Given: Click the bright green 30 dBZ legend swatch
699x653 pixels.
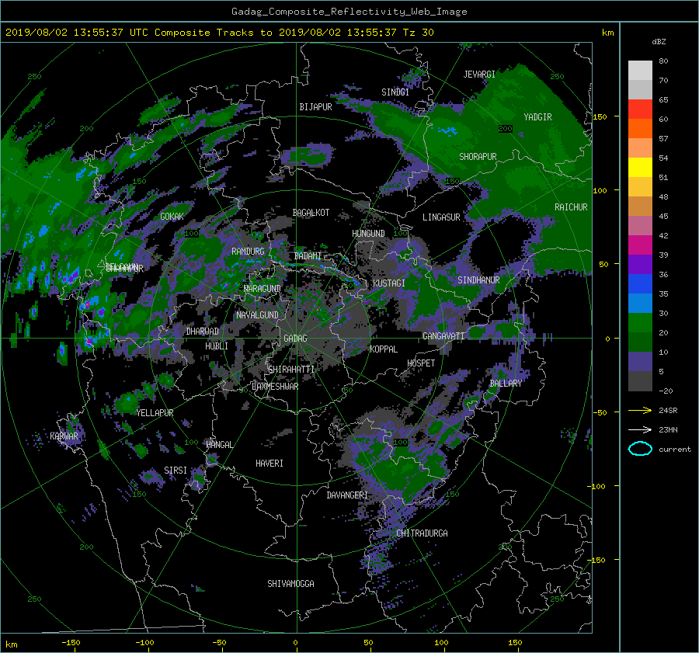Looking at the screenshot, I should pyautogui.click(x=640, y=322).
